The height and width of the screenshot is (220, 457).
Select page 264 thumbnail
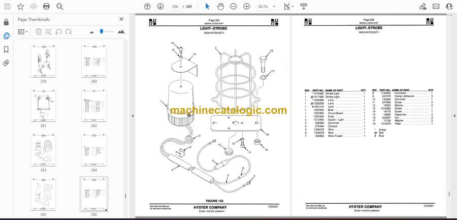[94, 150]
